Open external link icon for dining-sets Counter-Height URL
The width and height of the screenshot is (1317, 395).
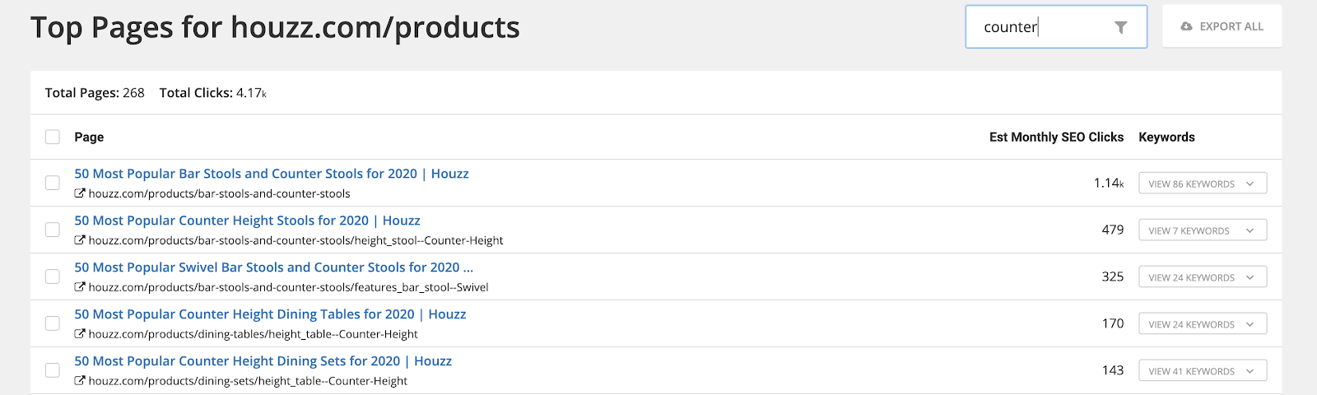tap(80, 381)
